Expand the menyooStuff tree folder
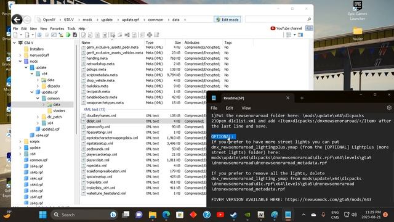This screenshot has height=222, width=394. [20, 55]
